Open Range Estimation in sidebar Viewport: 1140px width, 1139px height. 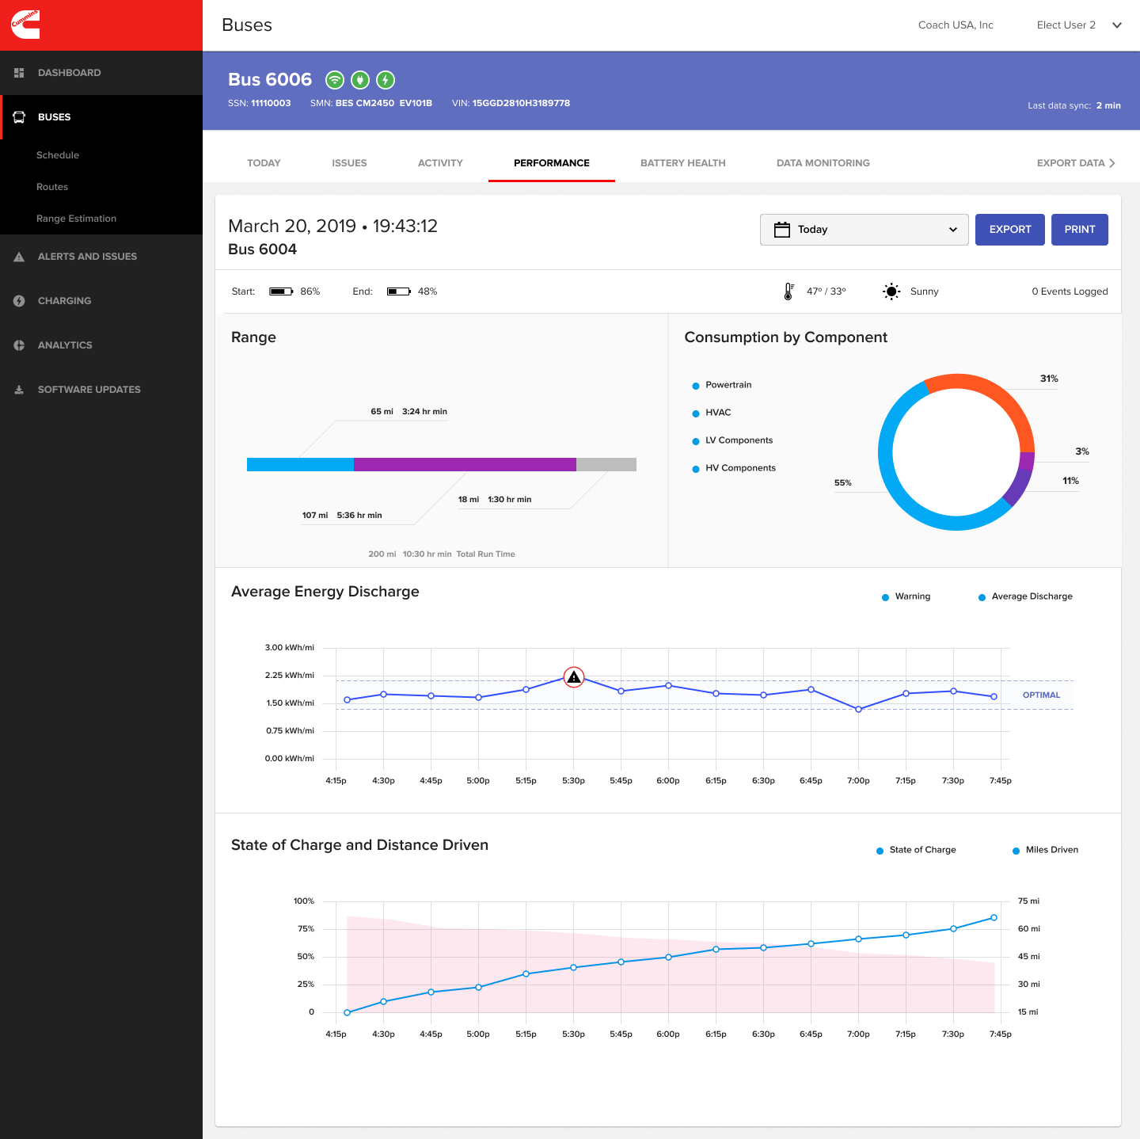pos(76,219)
